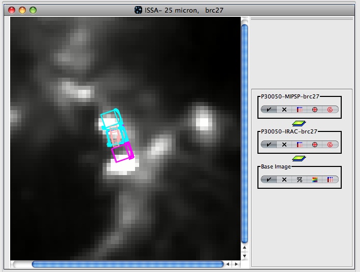Open the rainbow color table for Base Image
The height and width of the screenshot is (272, 360).
pos(315,180)
